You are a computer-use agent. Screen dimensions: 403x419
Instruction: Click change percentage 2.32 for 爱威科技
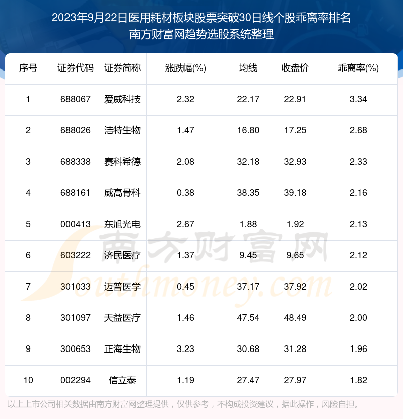click(185, 99)
